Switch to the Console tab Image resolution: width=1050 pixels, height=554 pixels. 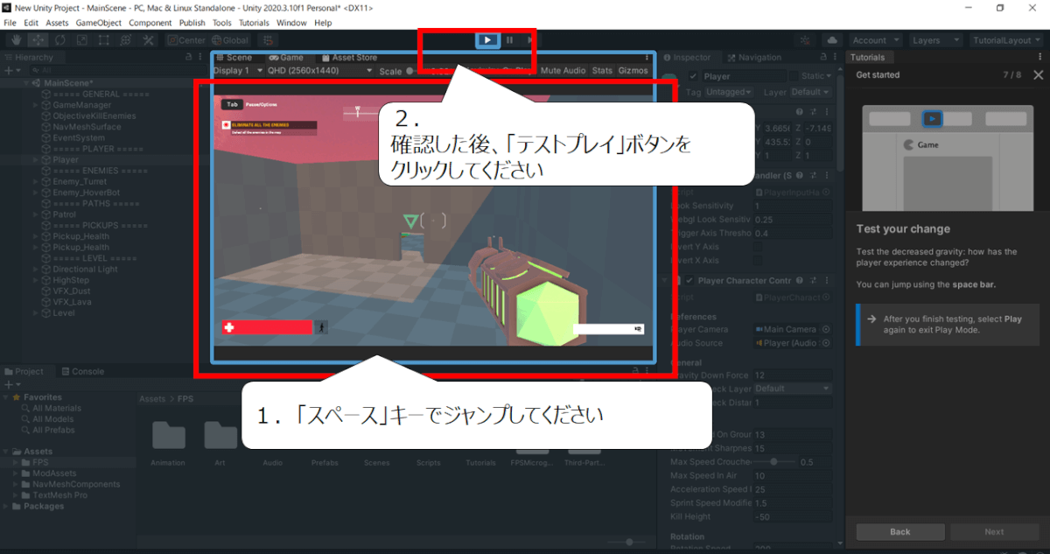(x=82, y=371)
